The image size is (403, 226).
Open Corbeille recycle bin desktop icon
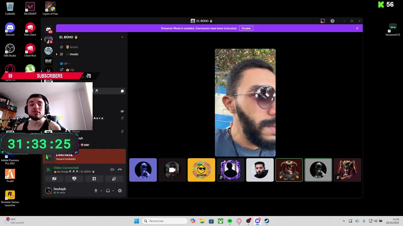[x=10, y=9]
